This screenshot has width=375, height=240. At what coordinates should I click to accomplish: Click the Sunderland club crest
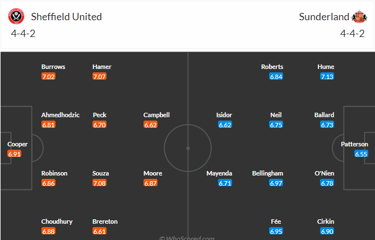click(359, 16)
